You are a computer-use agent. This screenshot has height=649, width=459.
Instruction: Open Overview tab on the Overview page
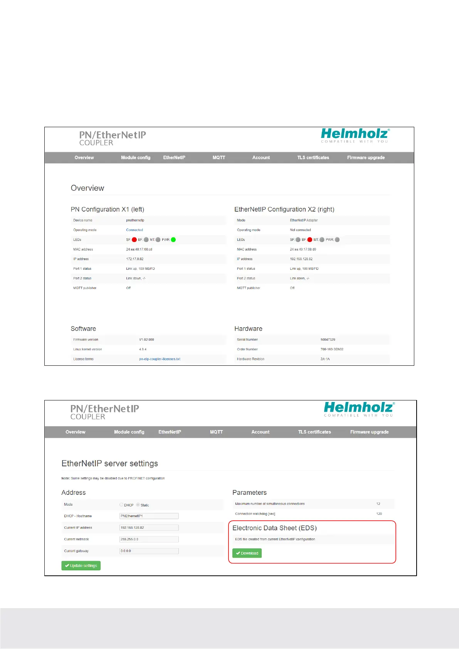[x=84, y=158]
